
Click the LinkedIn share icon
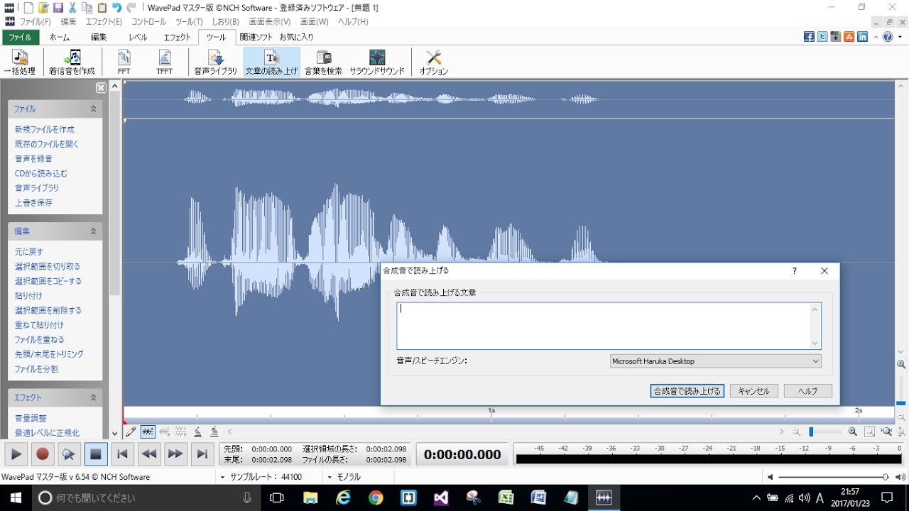[863, 37]
